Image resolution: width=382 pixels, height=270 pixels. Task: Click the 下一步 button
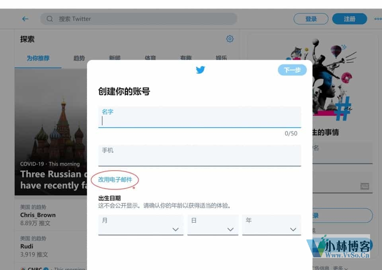point(292,70)
